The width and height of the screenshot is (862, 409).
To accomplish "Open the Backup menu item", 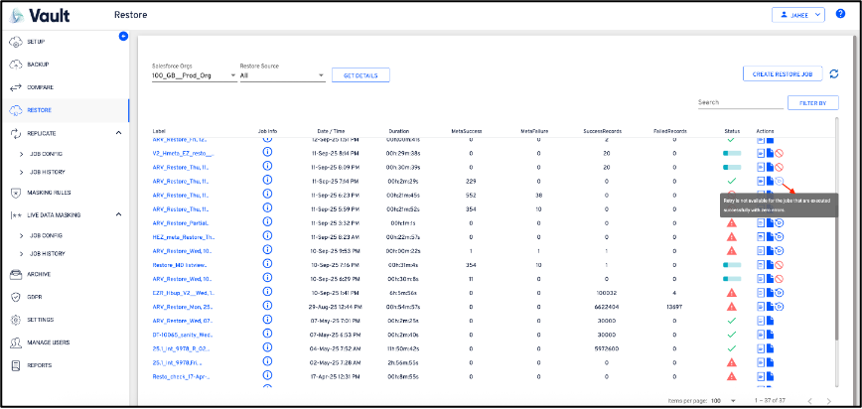I will (x=39, y=65).
